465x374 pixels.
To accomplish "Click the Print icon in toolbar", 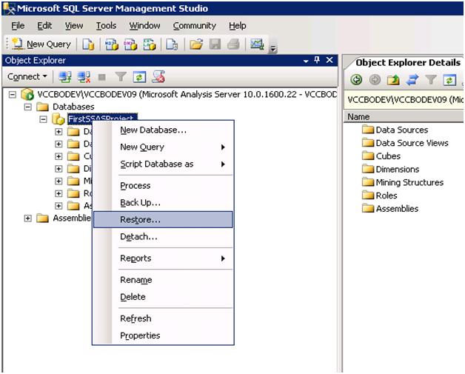I will point(233,44).
